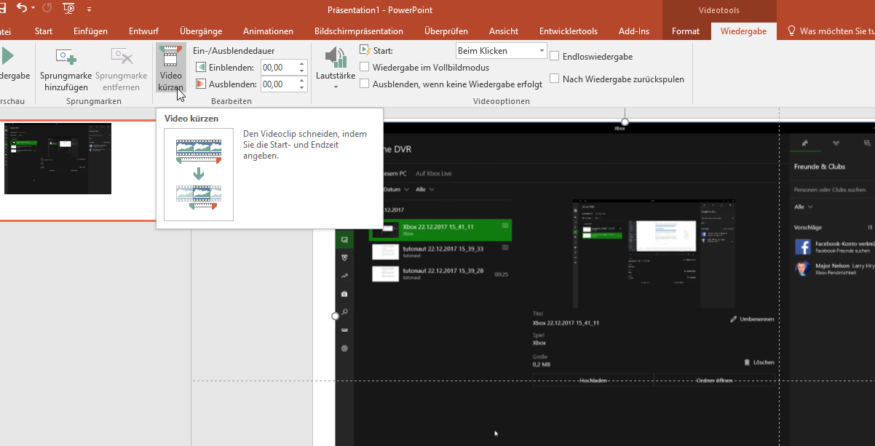Image resolution: width=875 pixels, height=446 pixels.
Task: Click the friends icon above Freunde & Clubs
Action: pyautogui.click(x=804, y=143)
